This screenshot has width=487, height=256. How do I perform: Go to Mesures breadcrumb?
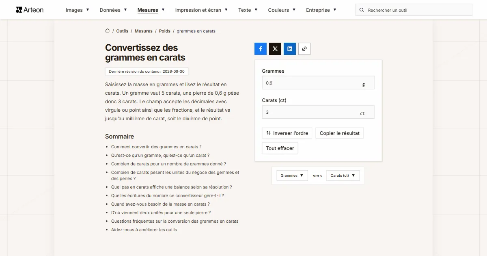(144, 31)
